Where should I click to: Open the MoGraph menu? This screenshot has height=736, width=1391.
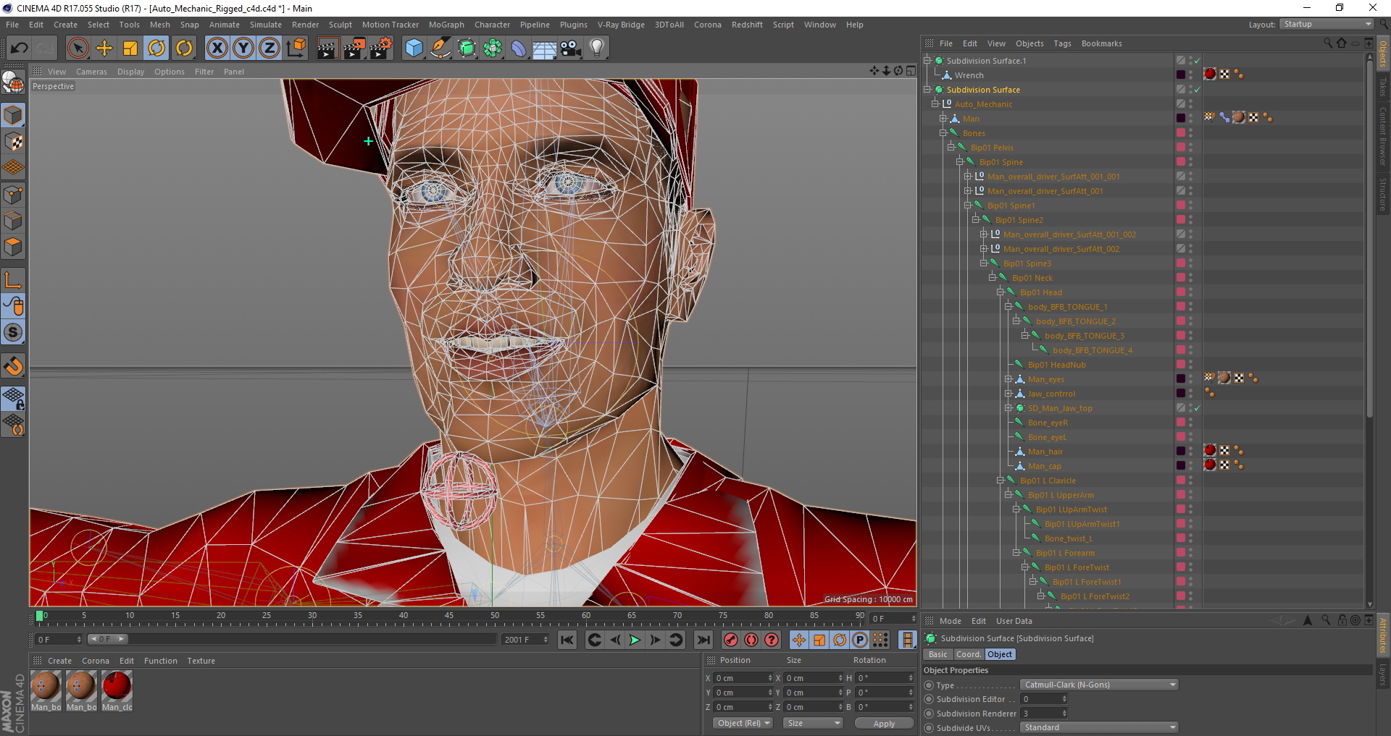click(x=446, y=24)
